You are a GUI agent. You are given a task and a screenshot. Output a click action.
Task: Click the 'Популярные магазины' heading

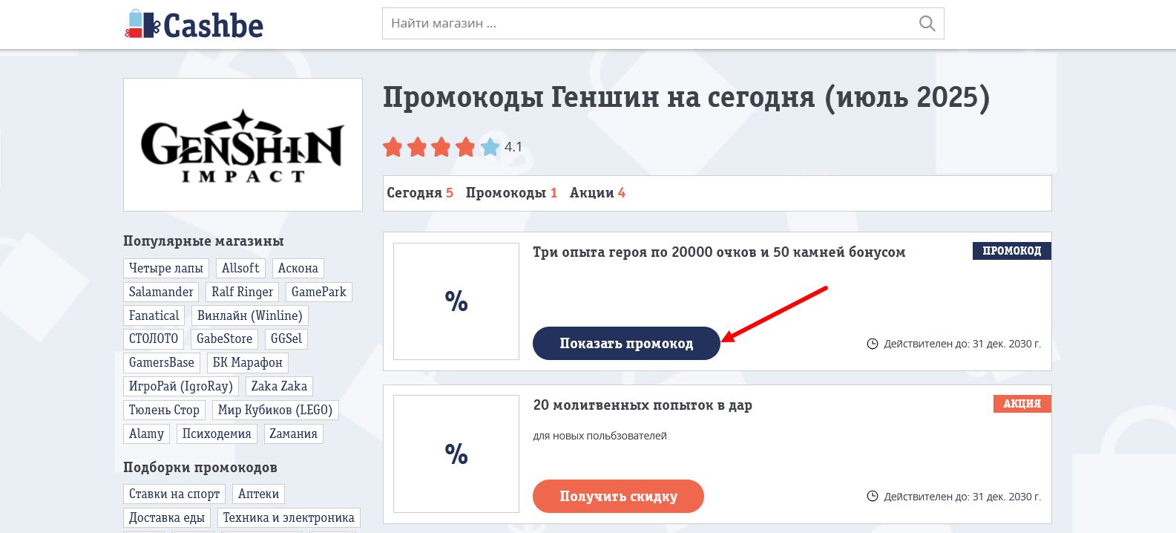tap(203, 241)
